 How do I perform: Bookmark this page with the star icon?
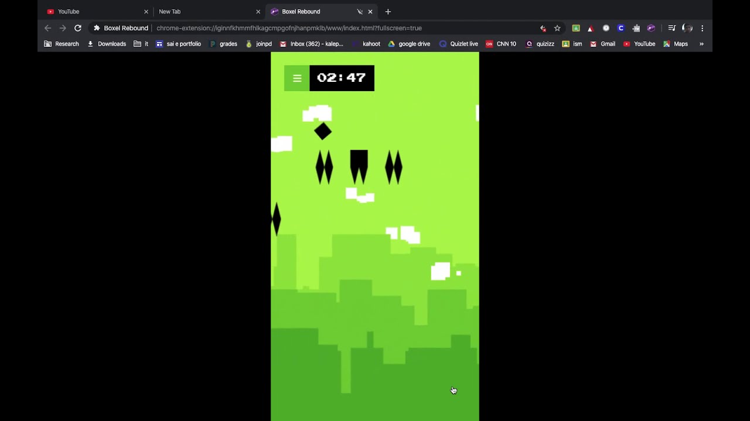coord(557,28)
